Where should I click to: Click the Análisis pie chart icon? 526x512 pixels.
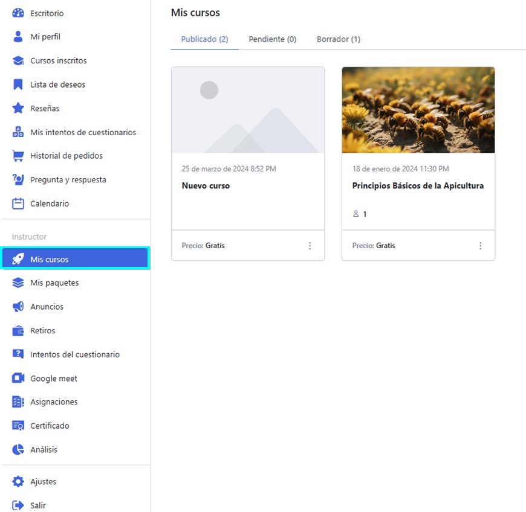(18, 449)
